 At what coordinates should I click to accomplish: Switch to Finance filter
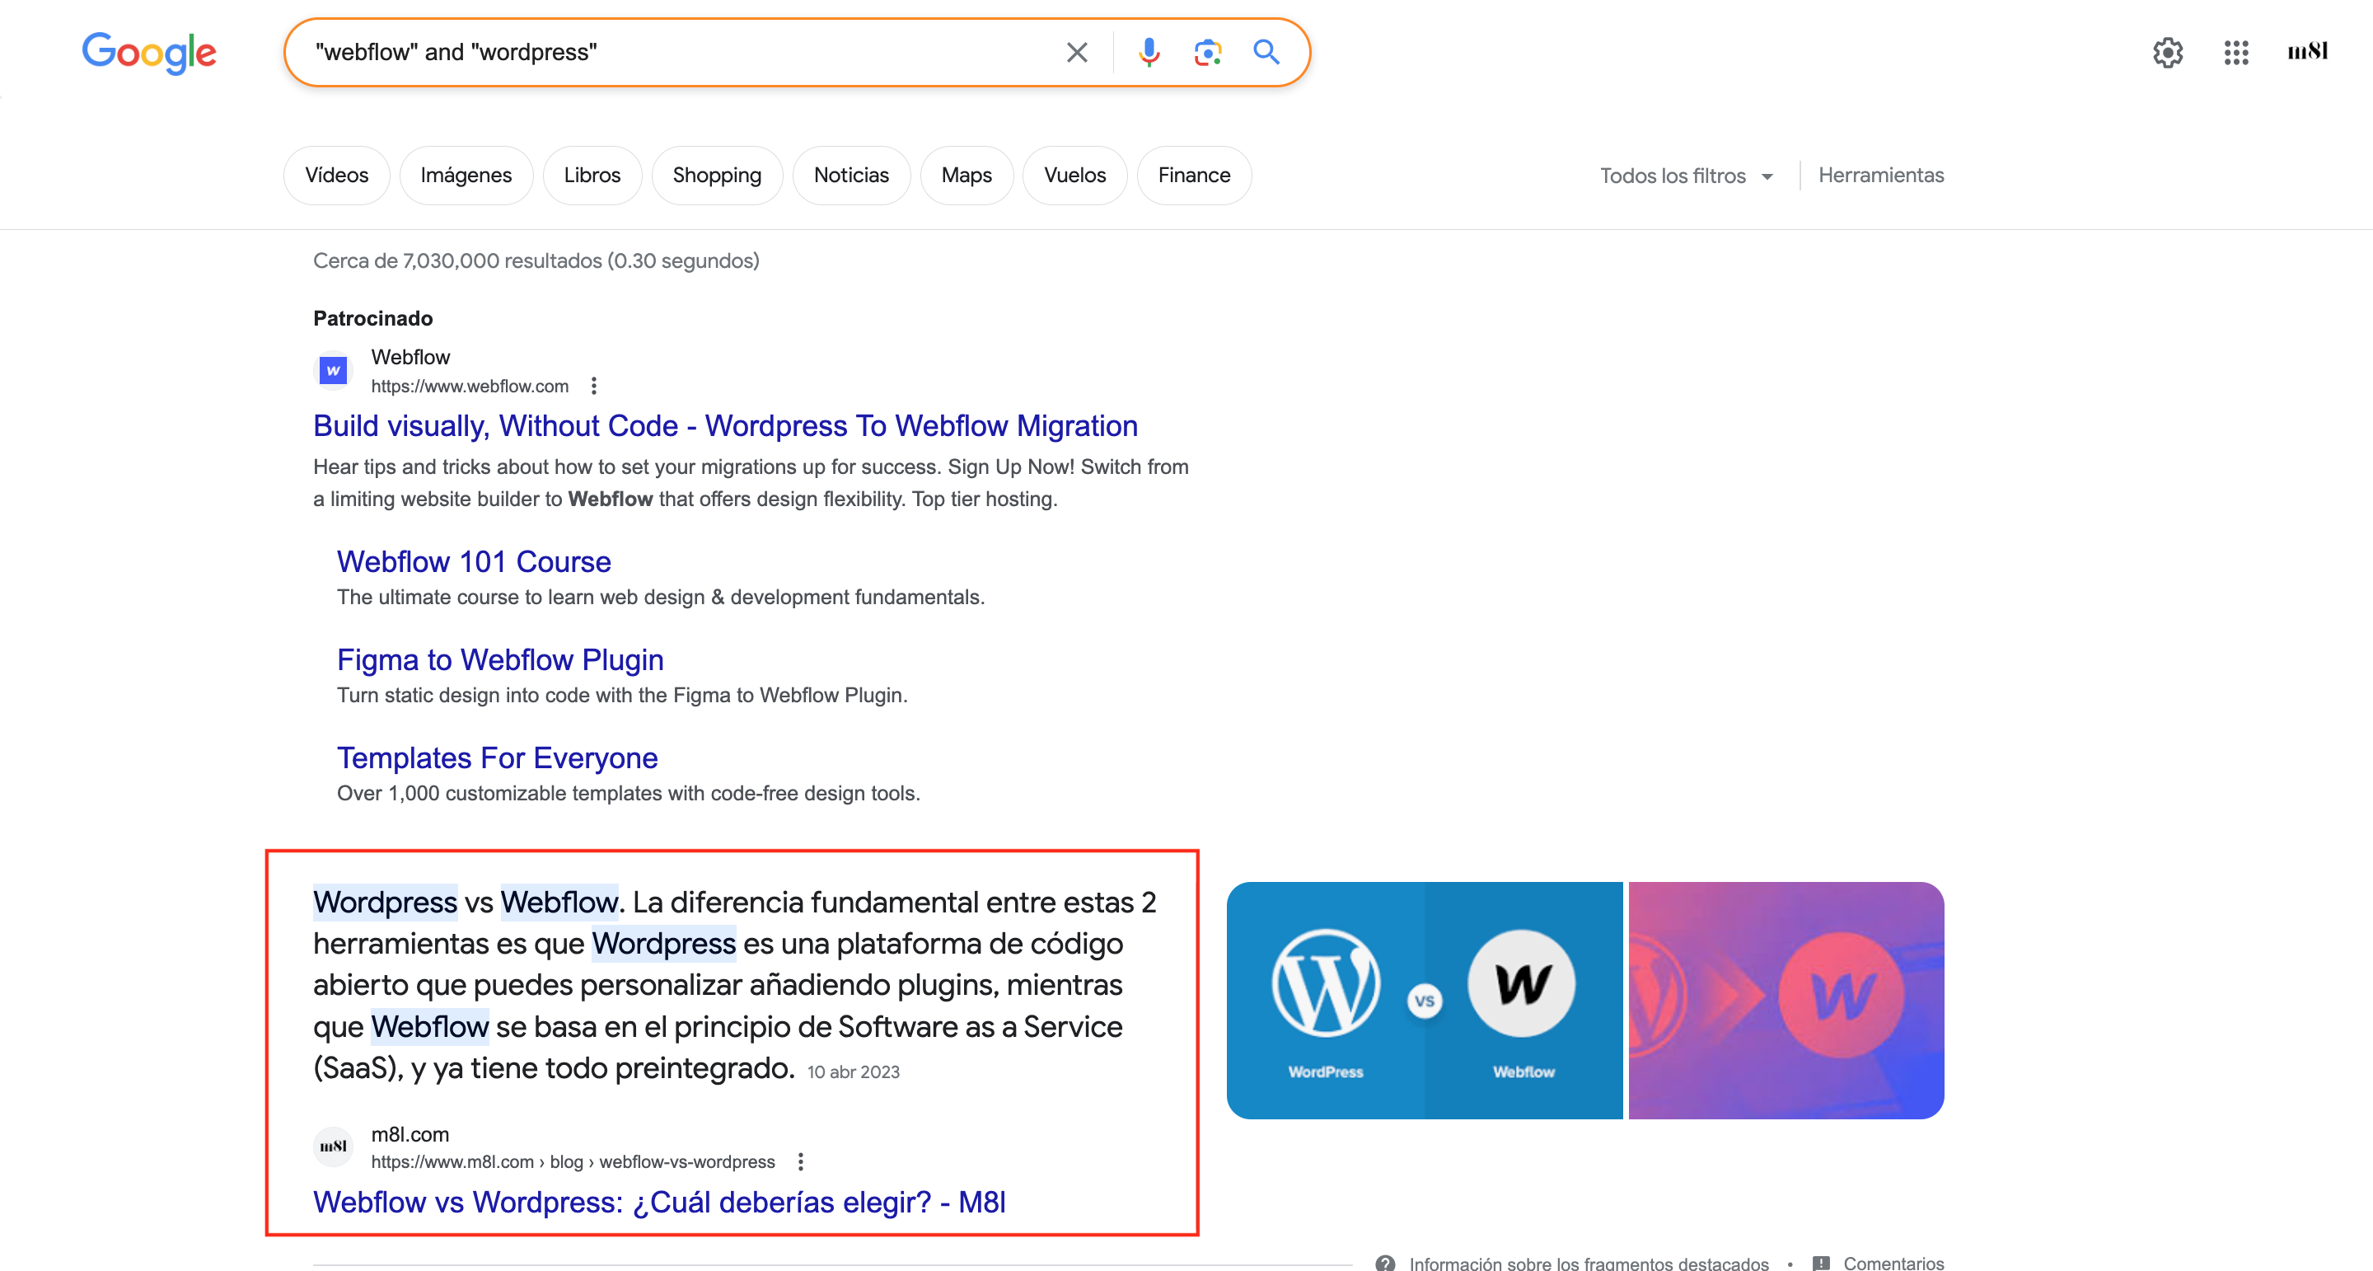point(1194,175)
